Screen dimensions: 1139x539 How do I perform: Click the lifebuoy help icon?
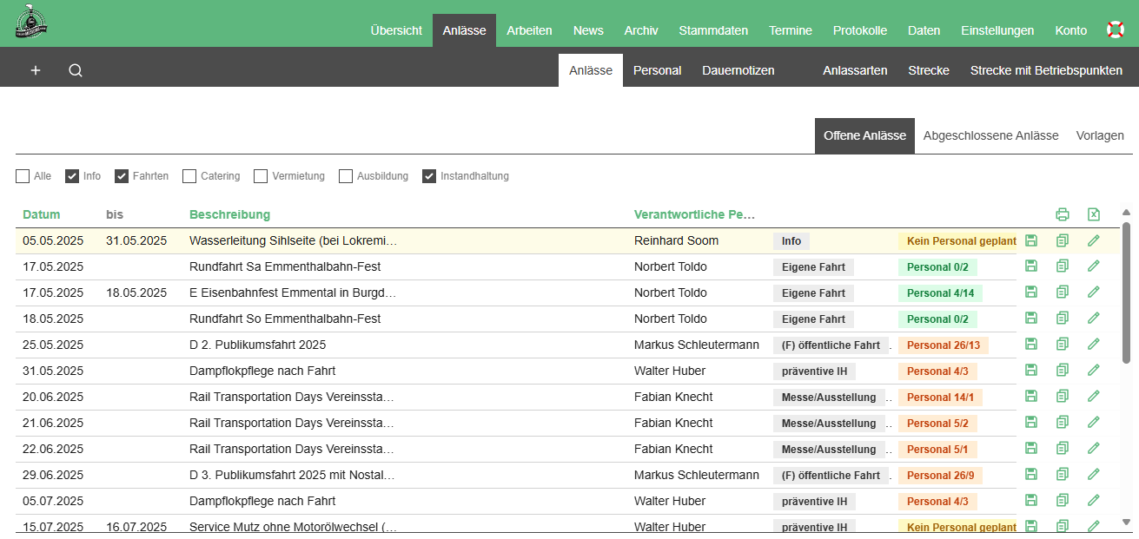pos(1115,30)
